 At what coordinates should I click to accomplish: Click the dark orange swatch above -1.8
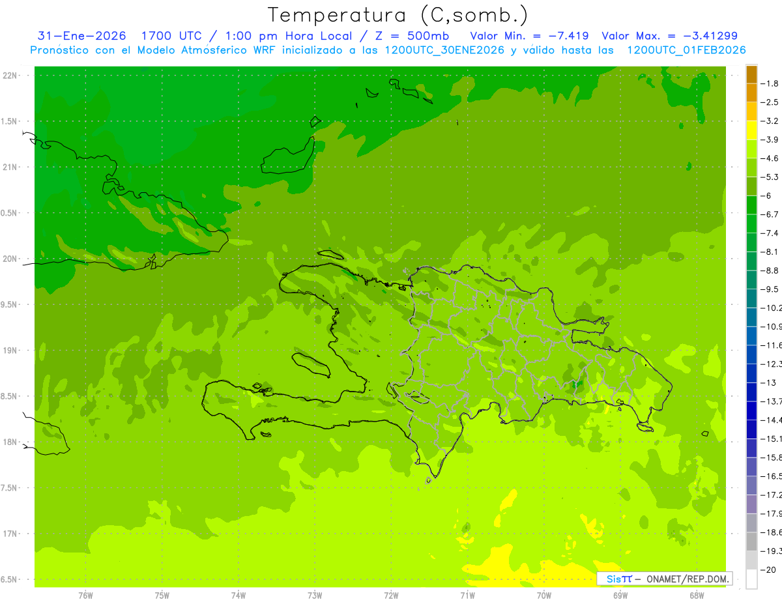coord(751,74)
